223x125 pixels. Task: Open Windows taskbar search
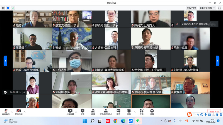point(92,121)
